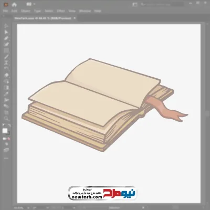Click the Home icon in the top bar
The height and width of the screenshot is (210, 210).
14,5
